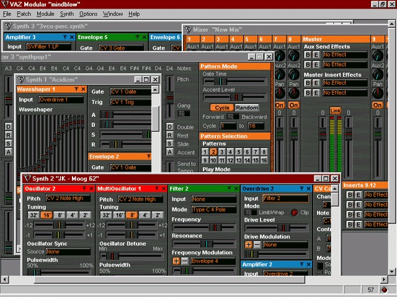Click minus button under Drive Modulation
Screen dimensions: 397x297
point(257,245)
